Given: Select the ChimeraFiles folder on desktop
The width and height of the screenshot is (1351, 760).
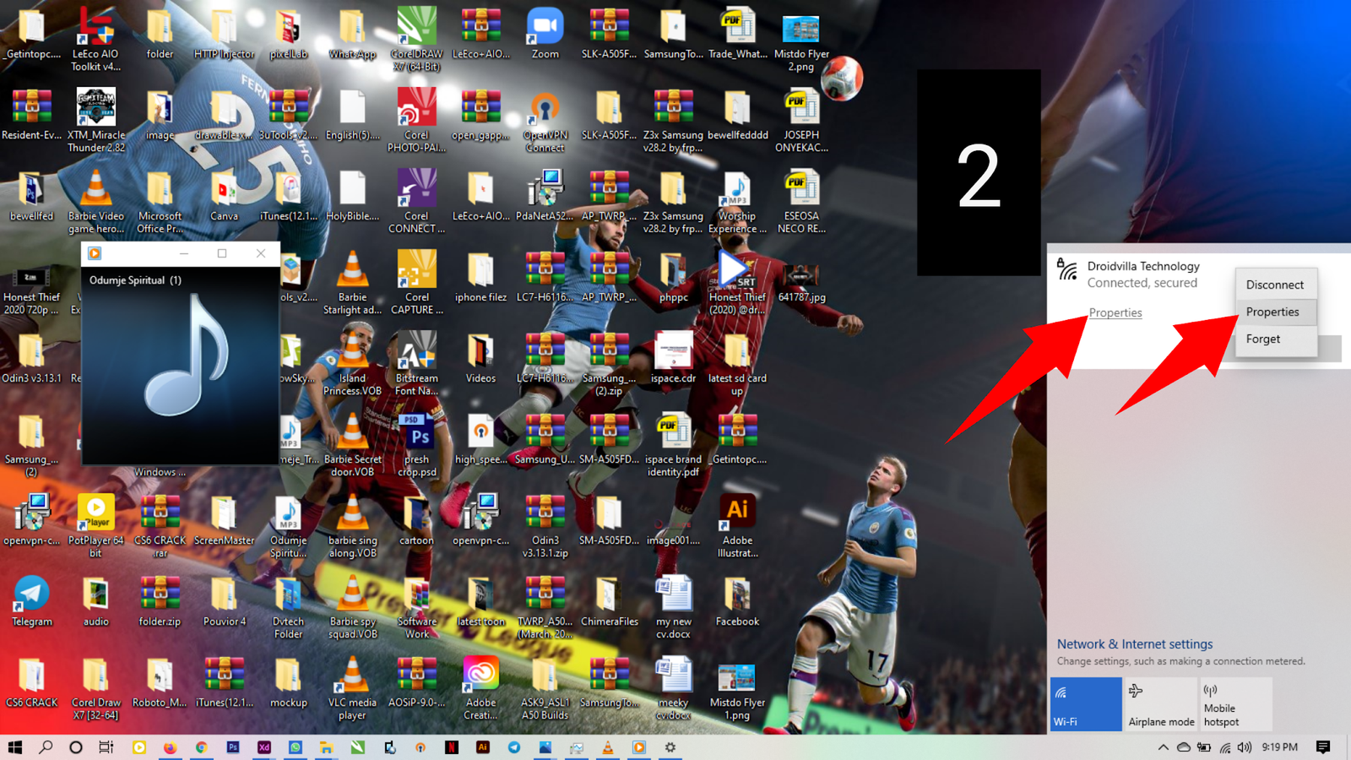Looking at the screenshot, I should (x=609, y=601).
